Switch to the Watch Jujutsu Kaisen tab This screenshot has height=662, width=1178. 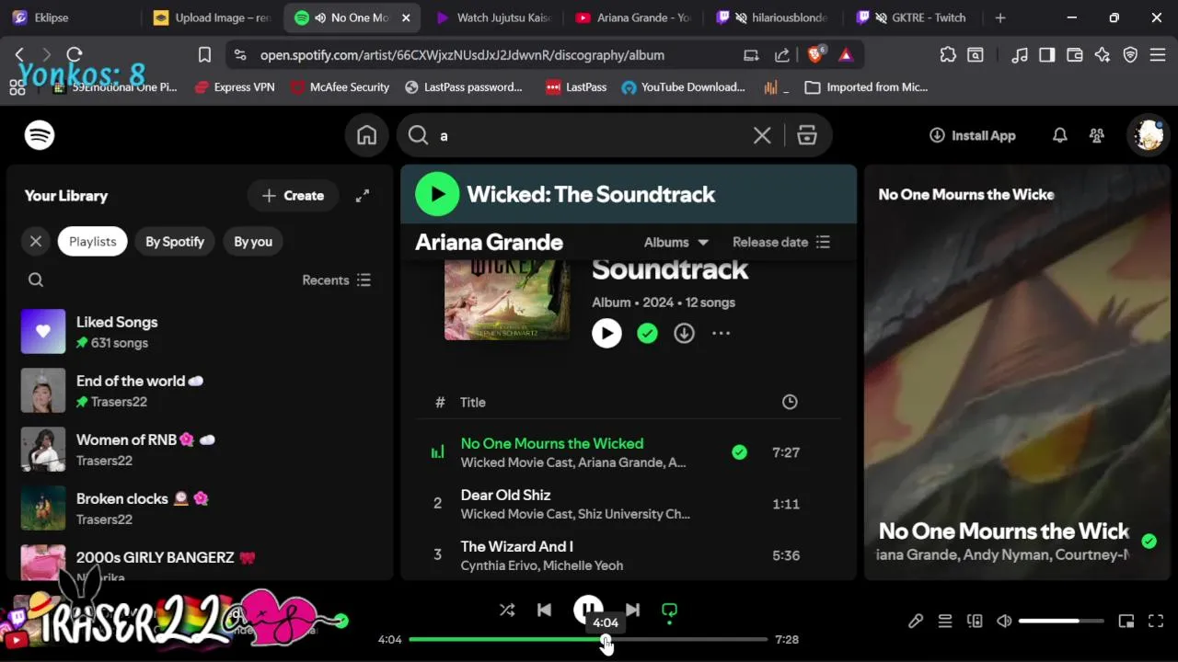click(493, 17)
